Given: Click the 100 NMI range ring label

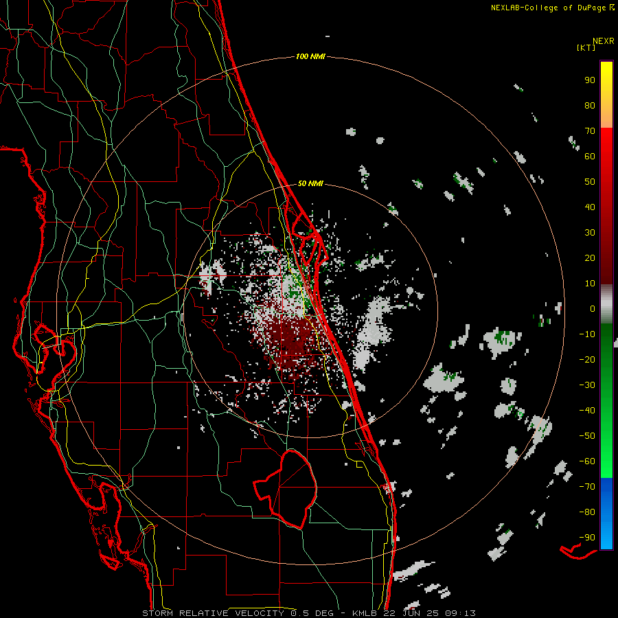Looking at the screenshot, I should (310, 56).
